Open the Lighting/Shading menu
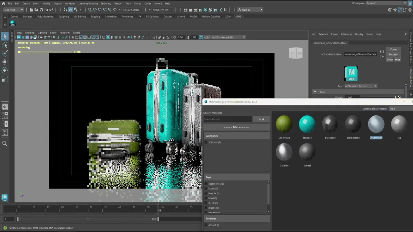This screenshot has height=232, width=413. [88, 3]
